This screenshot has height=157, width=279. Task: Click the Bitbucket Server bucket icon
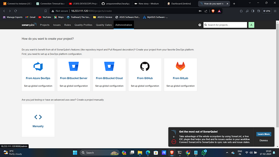pyautogui.click(x=74, y=66)
